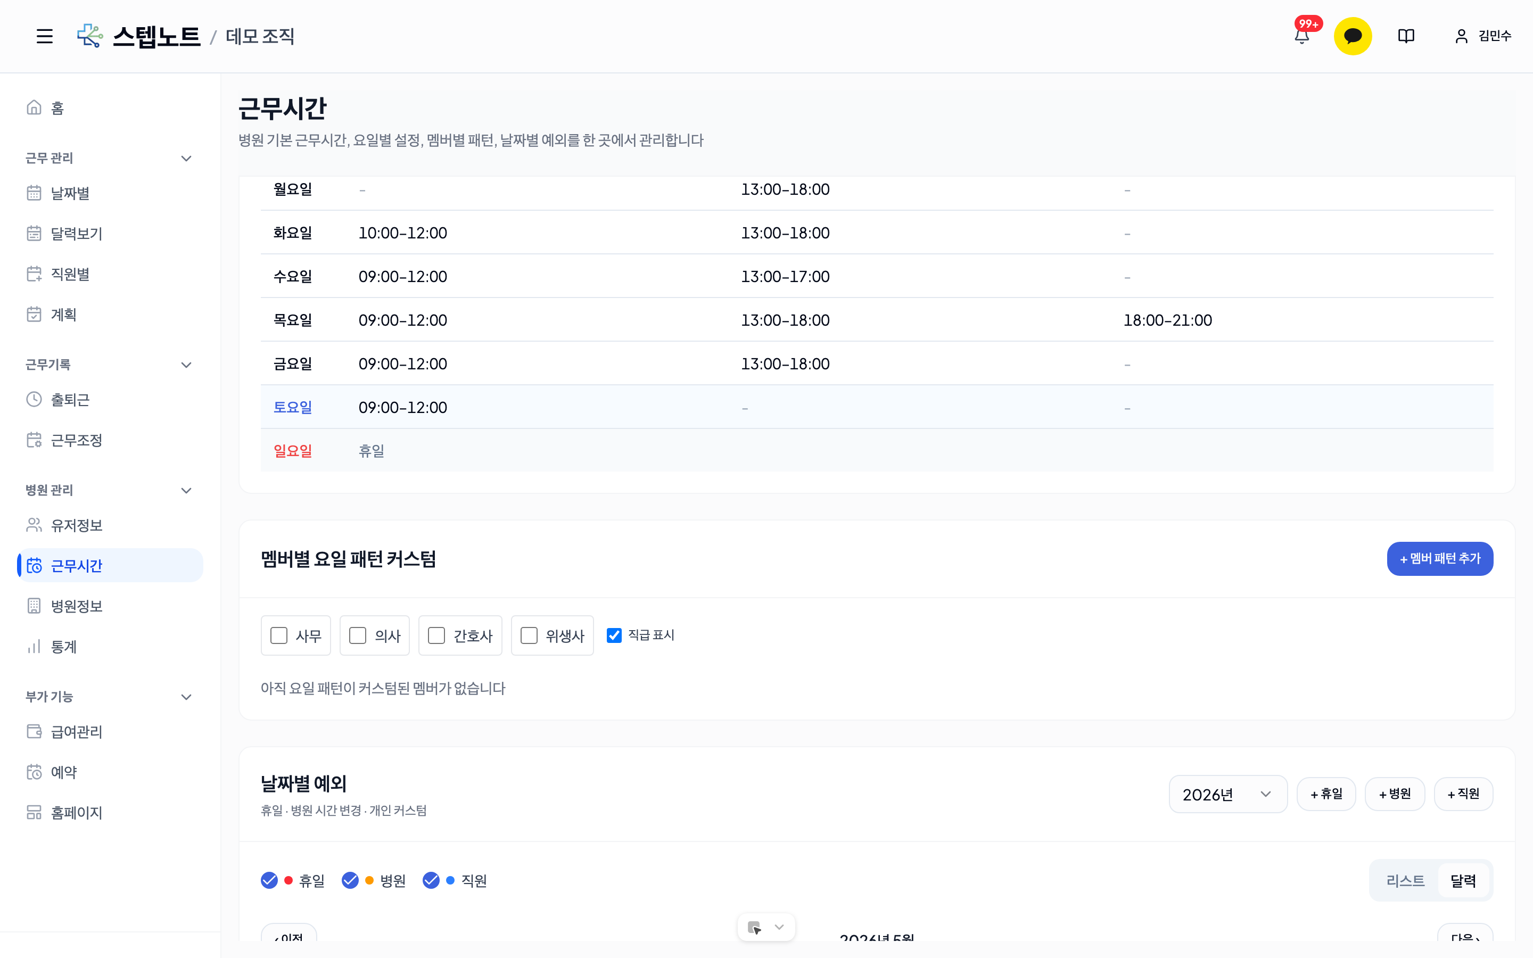Toggle the 휴일 filter checkmark
The width and height of the screenshot is (1533, 958).
pyautogui.click(x=269, y=880)
